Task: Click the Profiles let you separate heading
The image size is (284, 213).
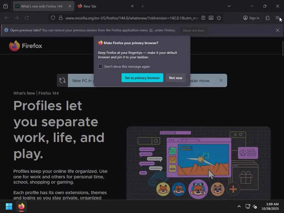Action: click(x=59, y=130)
